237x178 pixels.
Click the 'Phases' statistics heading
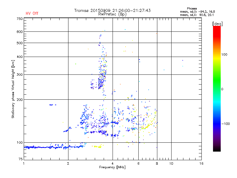click(192, 9)
